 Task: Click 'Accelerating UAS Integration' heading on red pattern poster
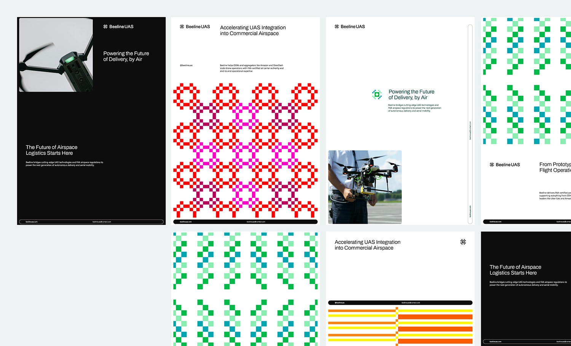pyautogui.click(x=253, y=30)
